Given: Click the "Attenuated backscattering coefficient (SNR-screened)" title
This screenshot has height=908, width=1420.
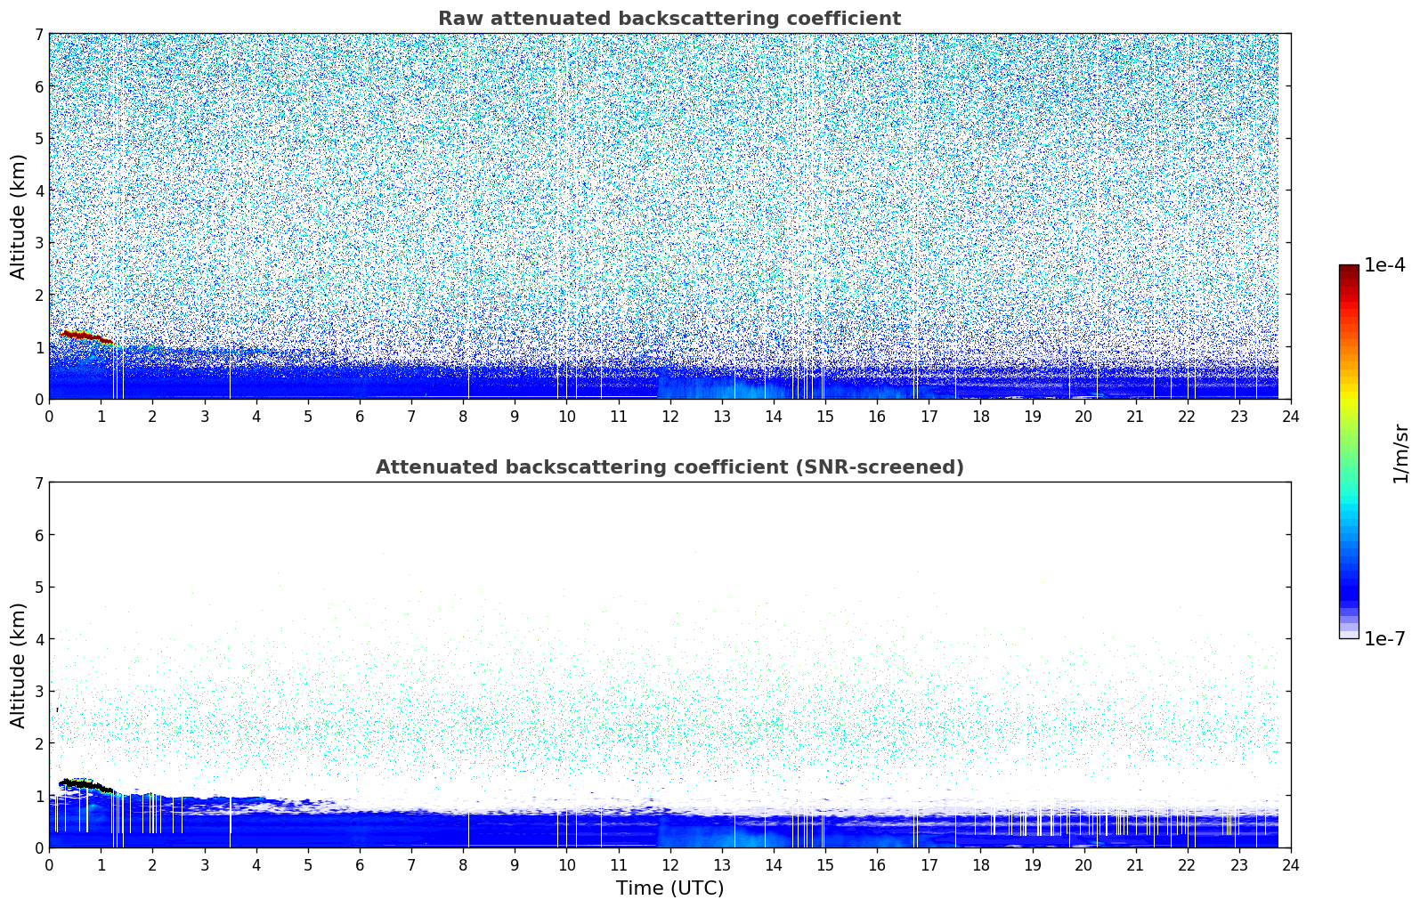Looking at the screenshot, I should click(x=669, y=467).
